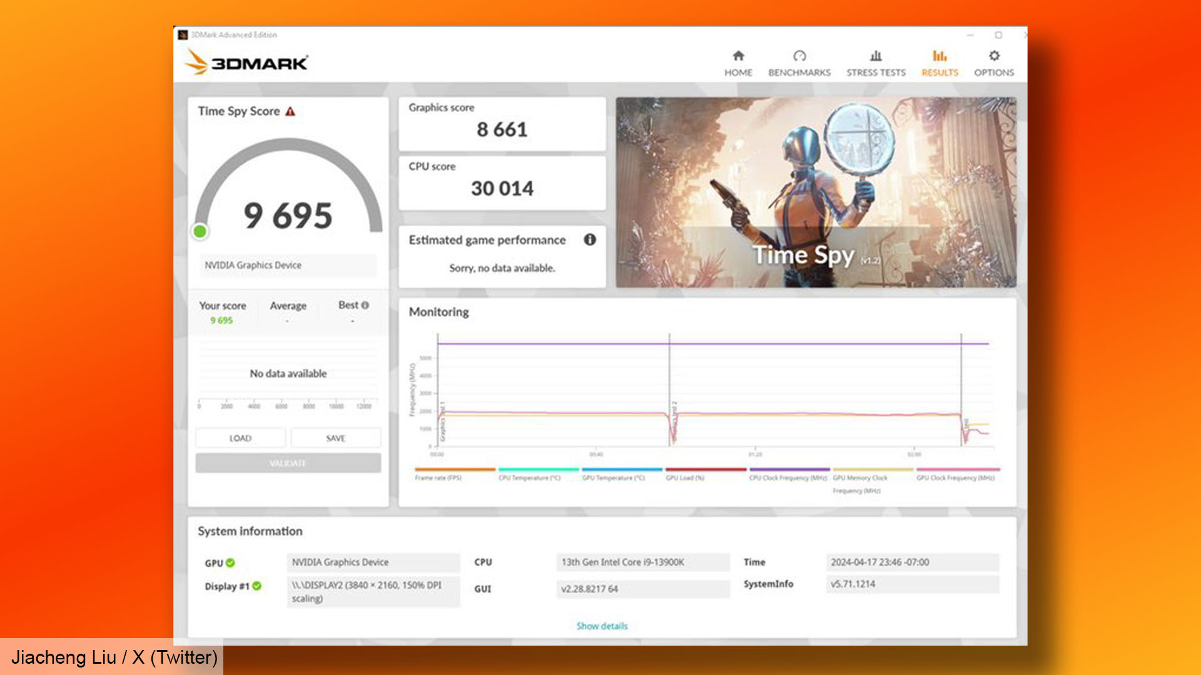This screenshot has height=675, width=1201.
Task: Click the System information heading
Action: tap(250, 531)
